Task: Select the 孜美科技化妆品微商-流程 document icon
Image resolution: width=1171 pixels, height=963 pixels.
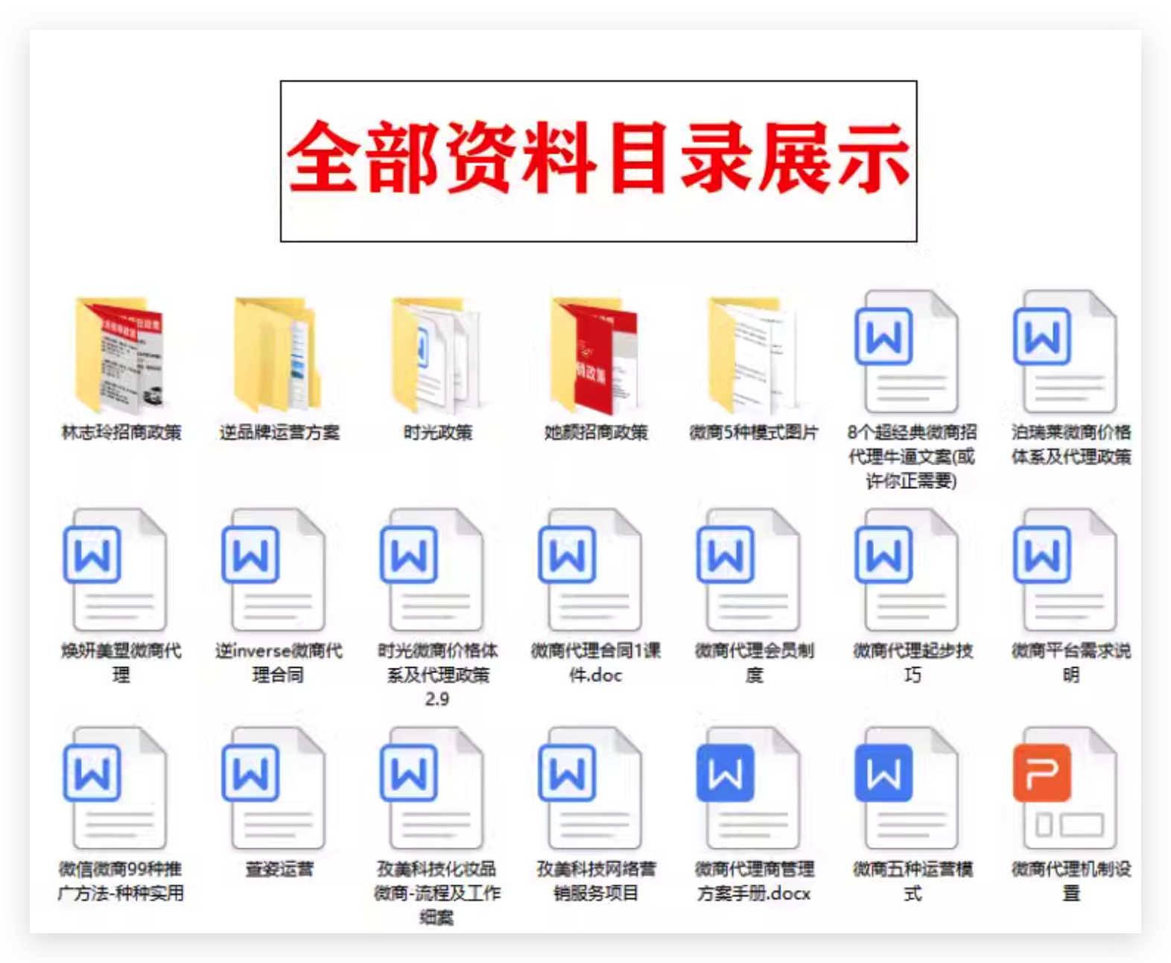Action: (x=432, y=789)
